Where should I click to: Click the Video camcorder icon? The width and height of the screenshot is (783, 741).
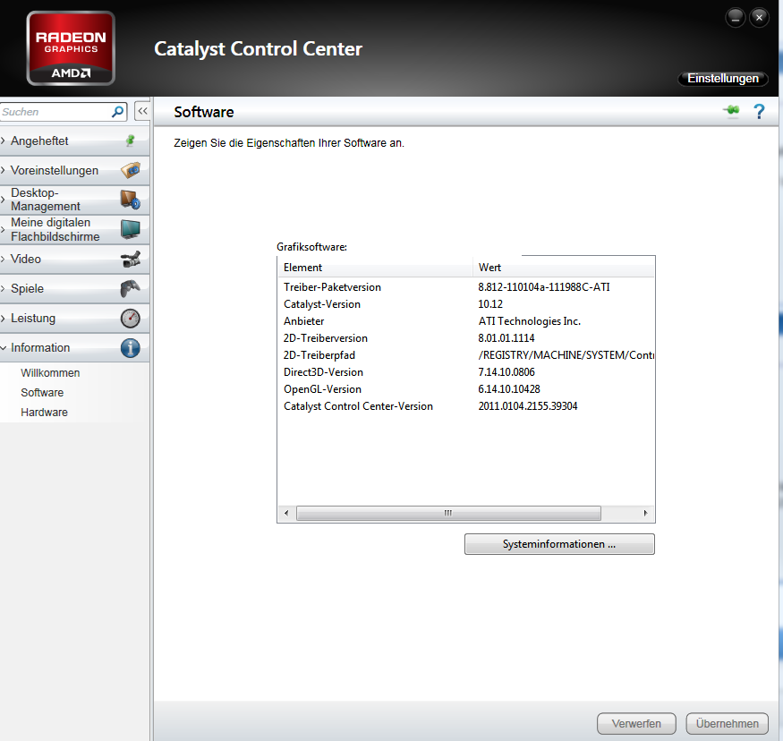(131, 259)
